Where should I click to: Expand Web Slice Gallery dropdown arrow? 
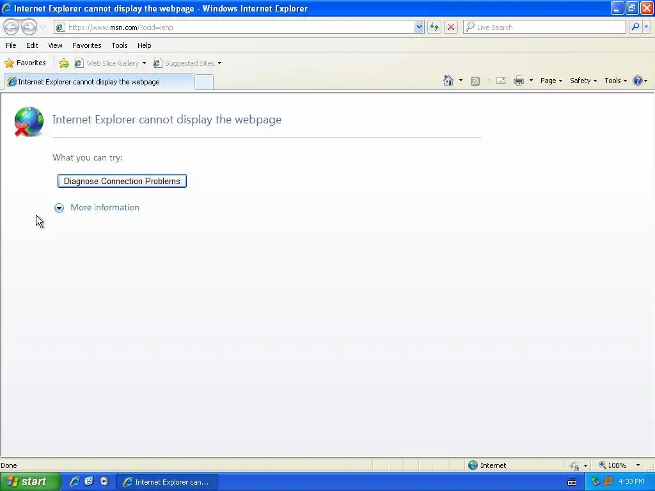click(144, 63)
